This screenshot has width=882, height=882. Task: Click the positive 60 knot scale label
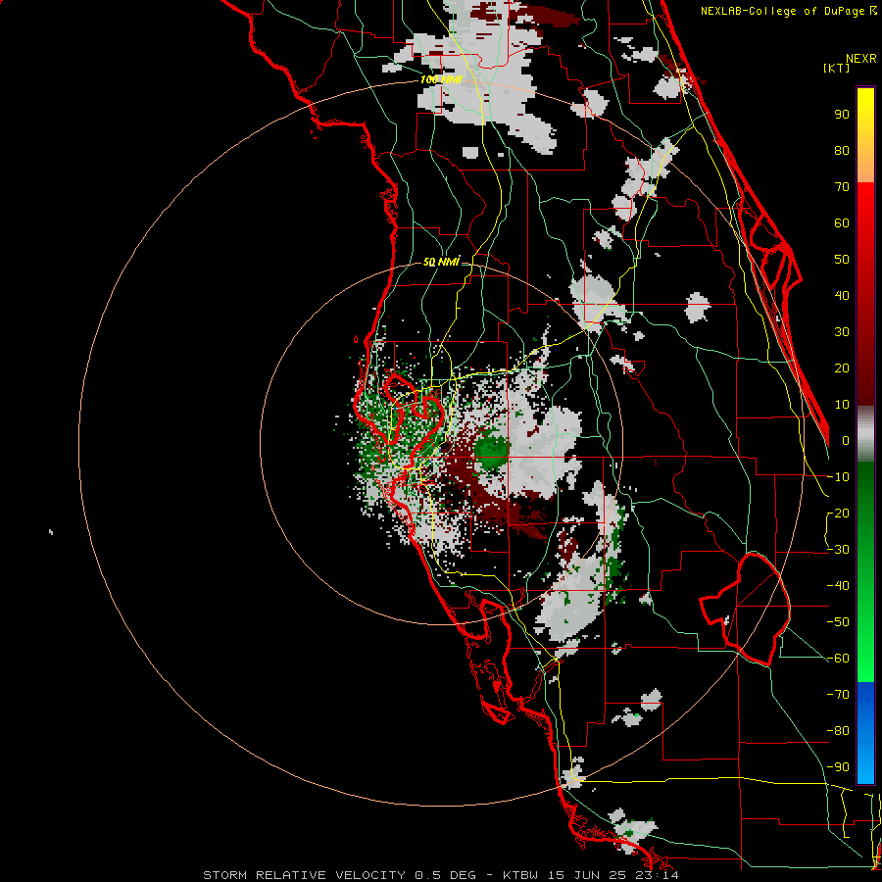[842, 223]
